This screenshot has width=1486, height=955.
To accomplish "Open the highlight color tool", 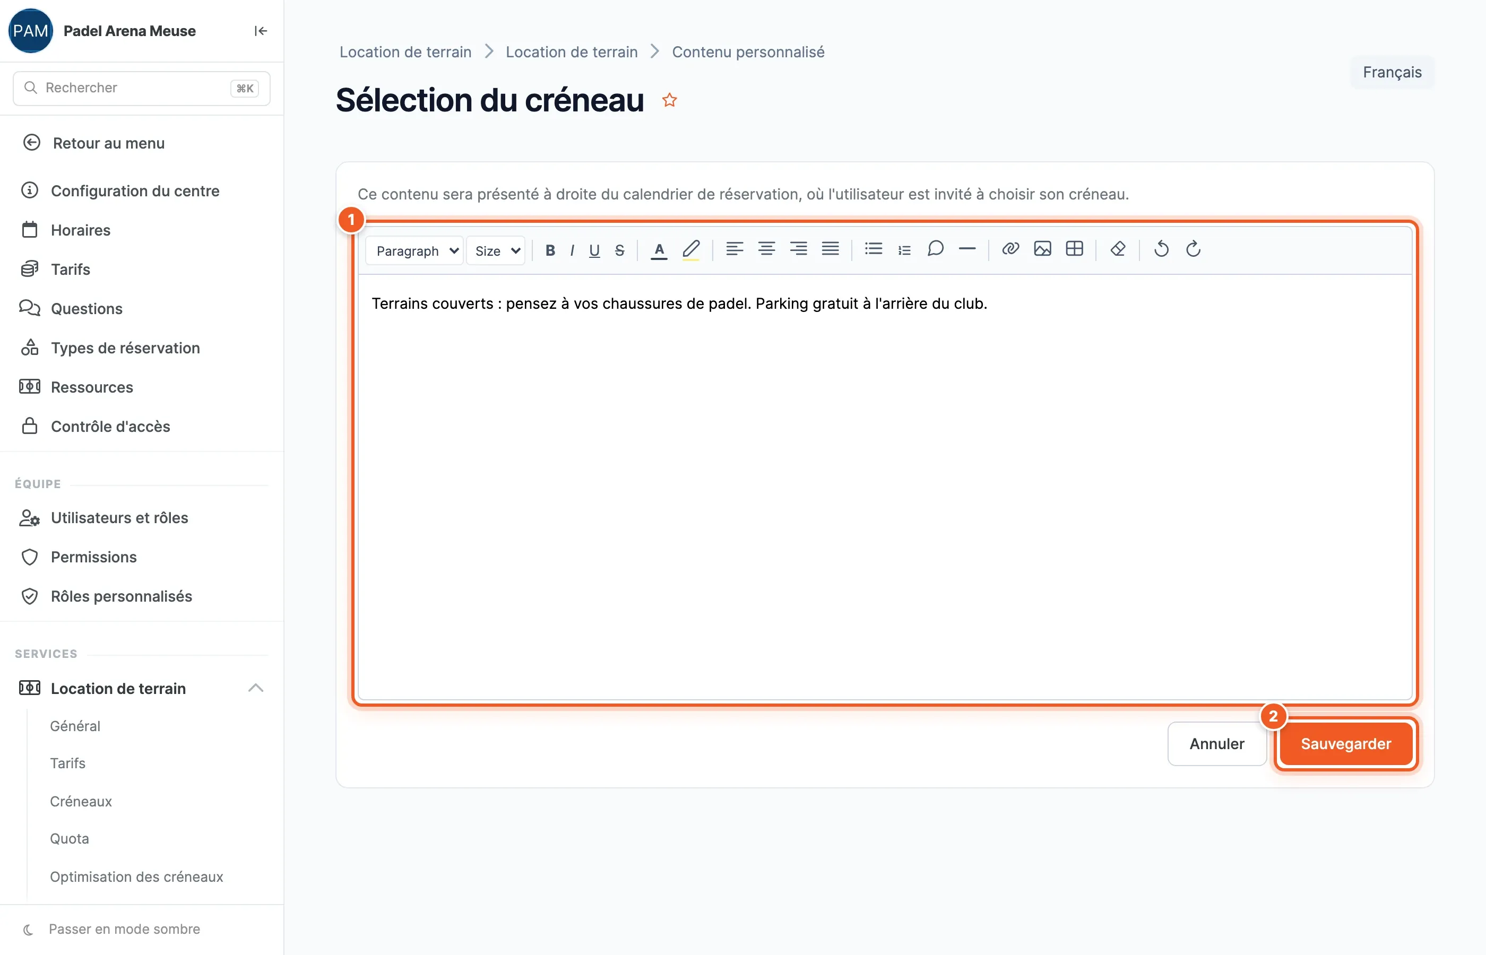I will point(691,250).
